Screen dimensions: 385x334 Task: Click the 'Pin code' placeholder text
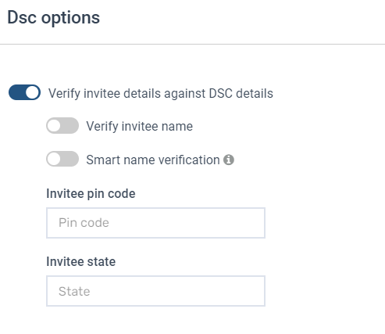tap(84, 223)
